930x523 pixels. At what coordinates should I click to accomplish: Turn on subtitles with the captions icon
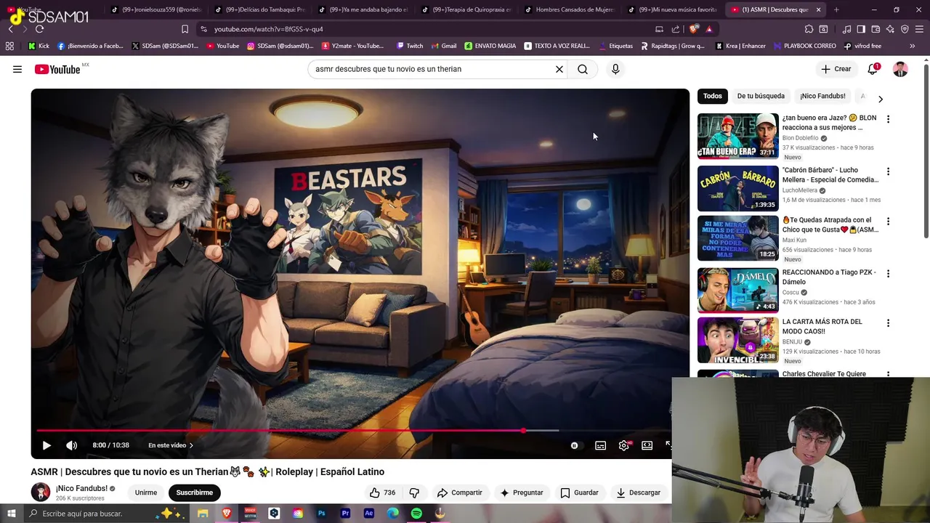(600, 445)
